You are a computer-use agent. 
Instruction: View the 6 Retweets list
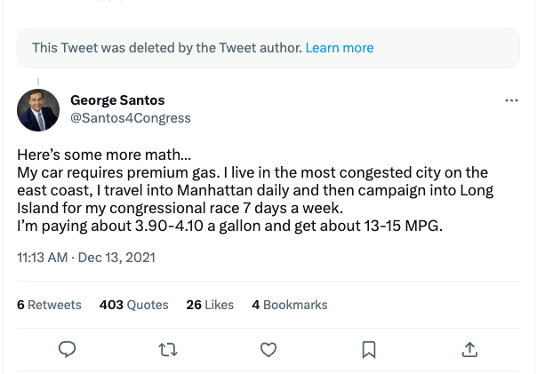click(x=50, y=305)
